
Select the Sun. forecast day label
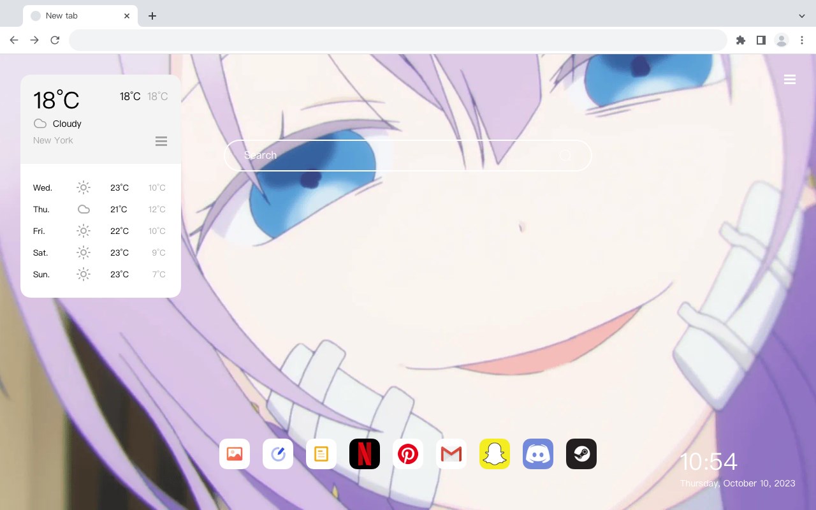[41, 274]
